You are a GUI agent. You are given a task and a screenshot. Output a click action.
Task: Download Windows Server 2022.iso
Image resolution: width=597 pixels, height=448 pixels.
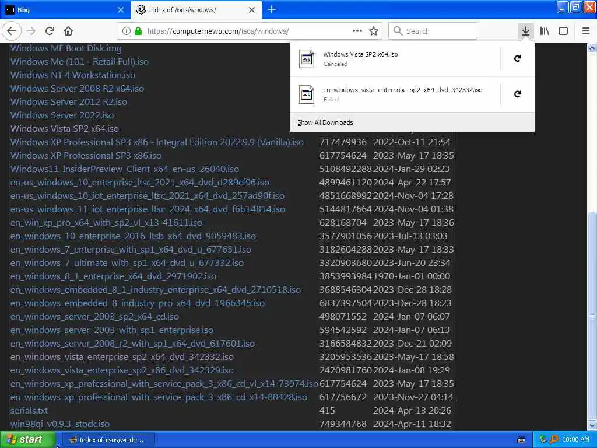point(62,115)
